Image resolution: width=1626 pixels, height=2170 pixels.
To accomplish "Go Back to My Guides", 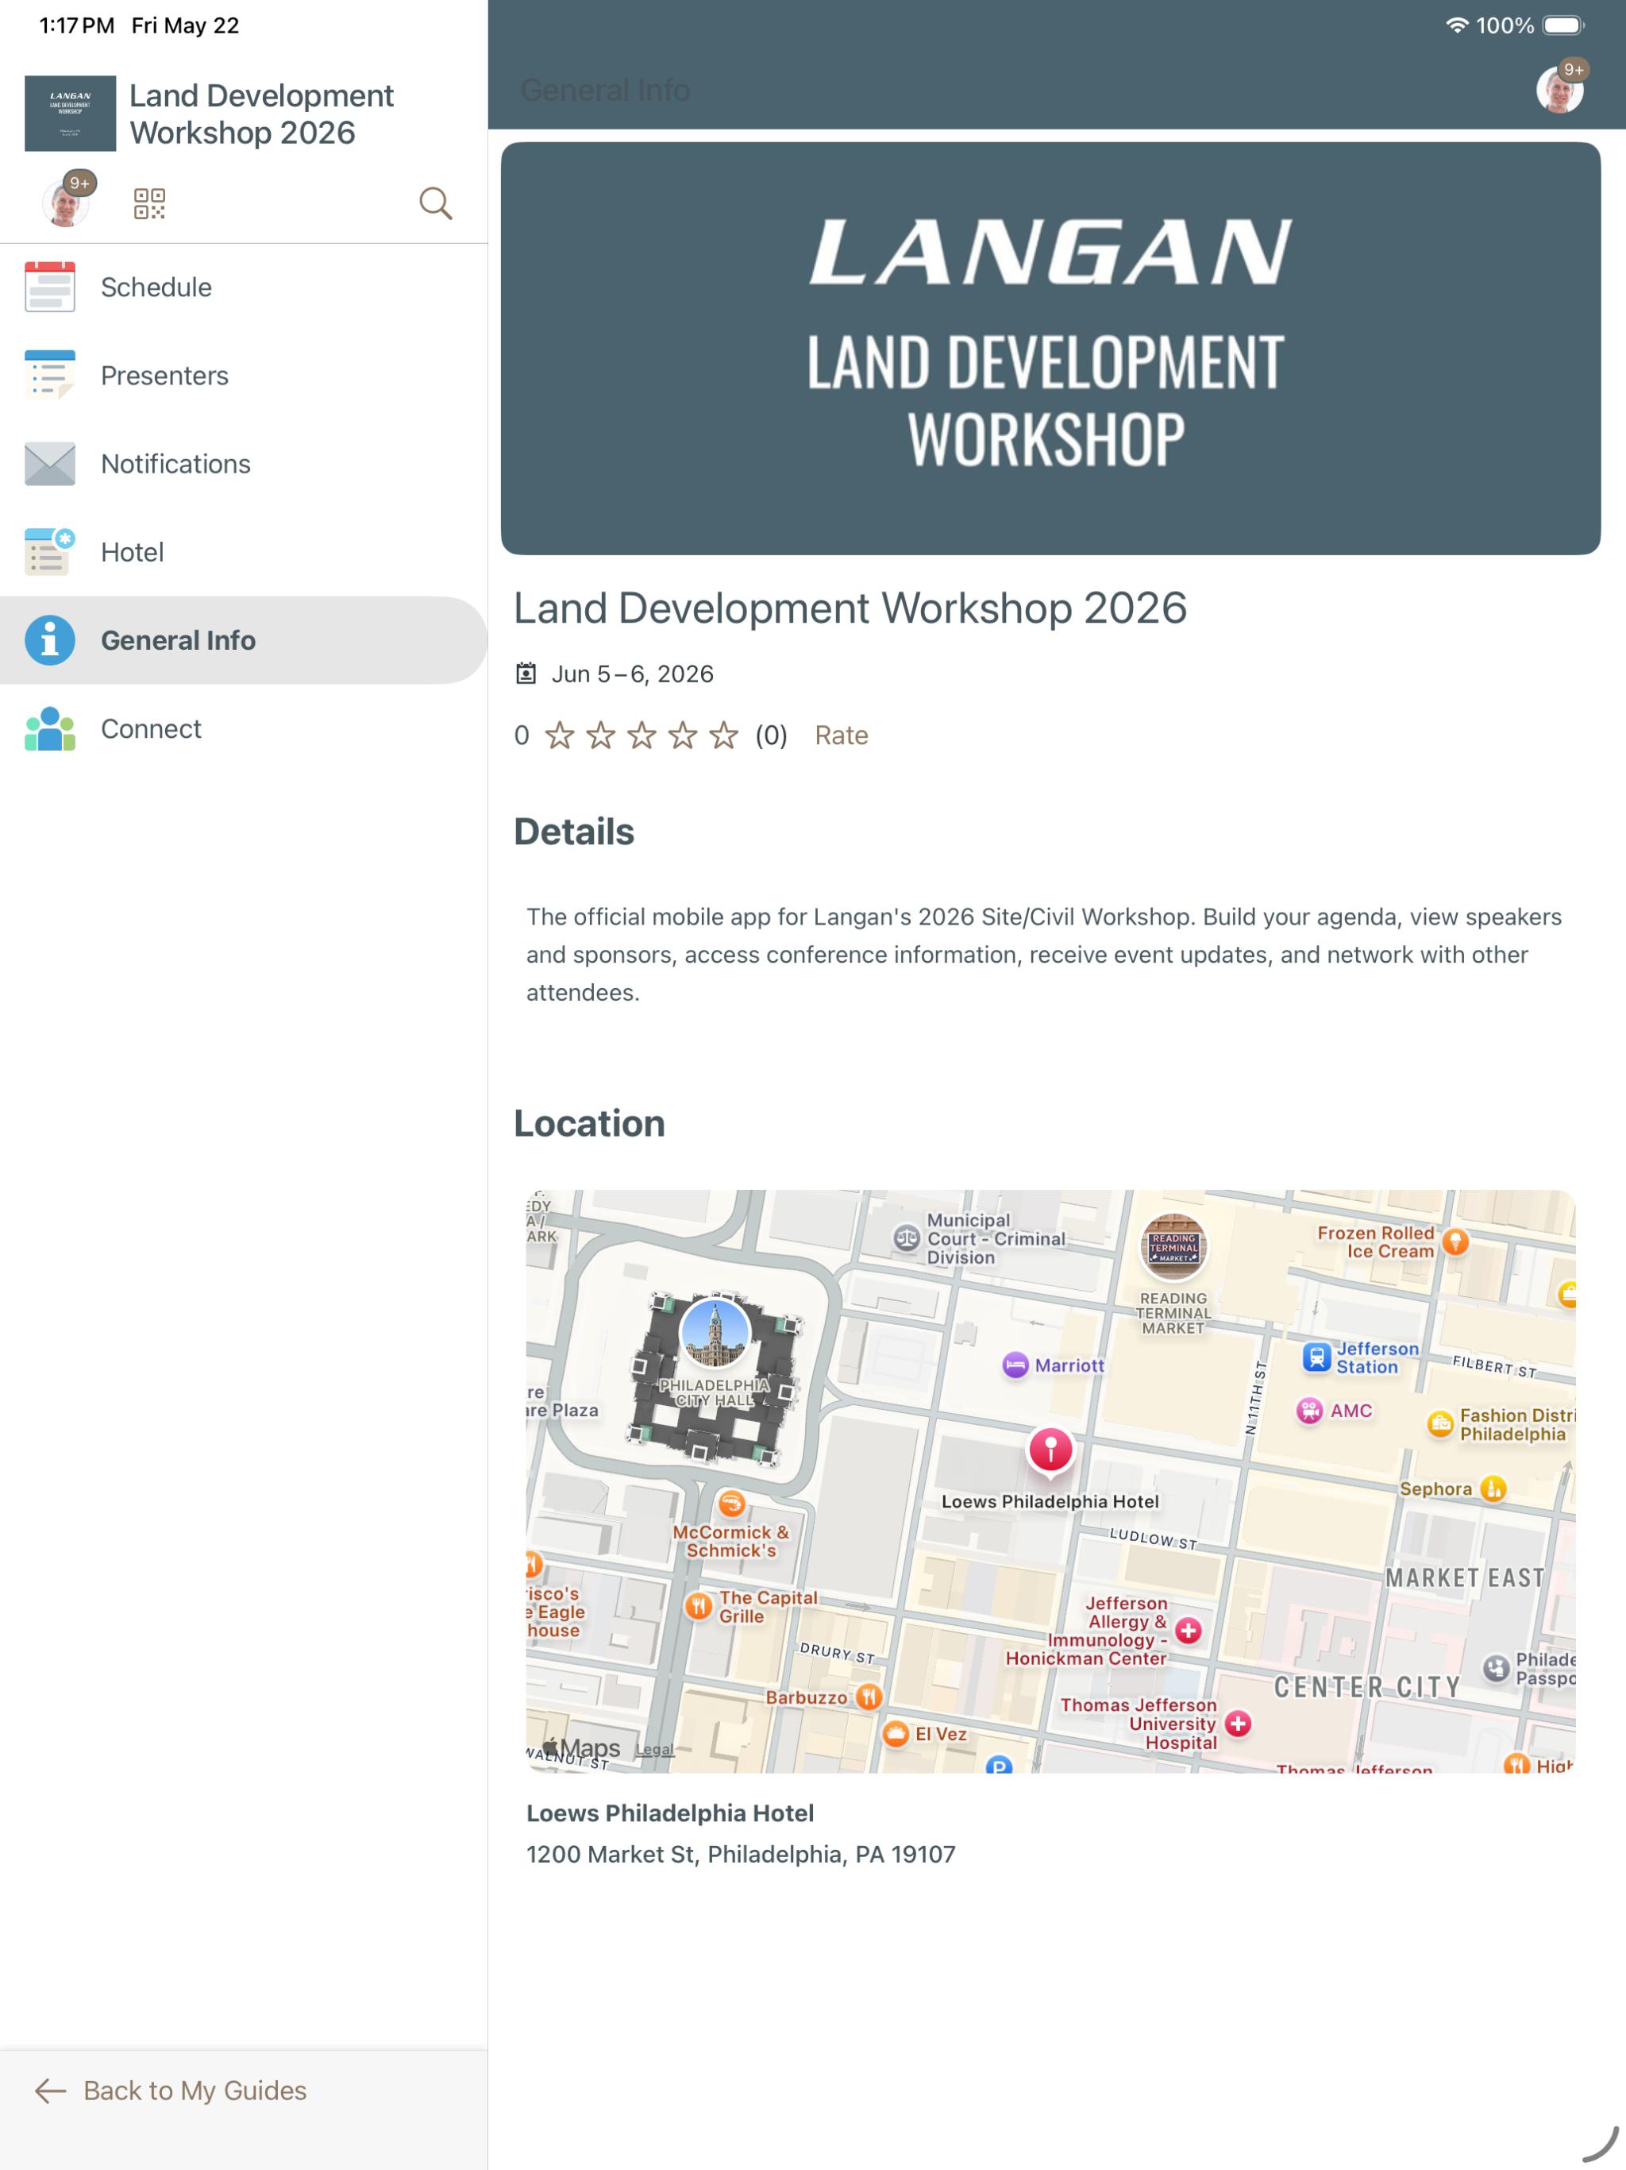I will [171, 2091].
